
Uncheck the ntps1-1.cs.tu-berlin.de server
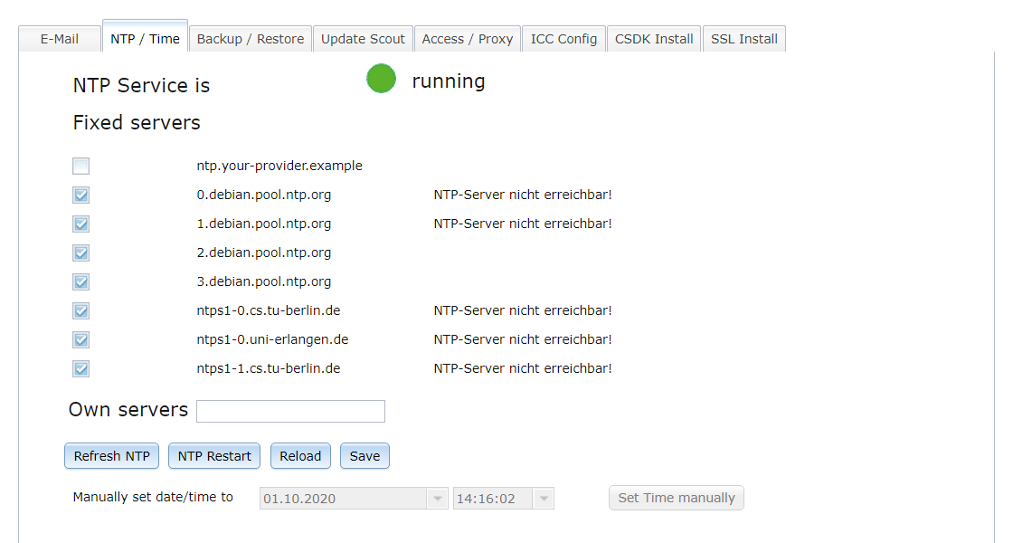(81, 369)
